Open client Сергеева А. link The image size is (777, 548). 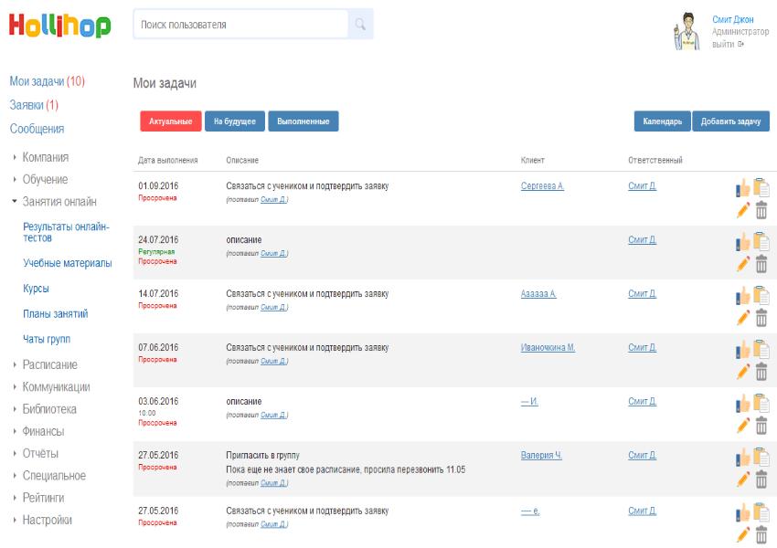[x=542, y=186]
